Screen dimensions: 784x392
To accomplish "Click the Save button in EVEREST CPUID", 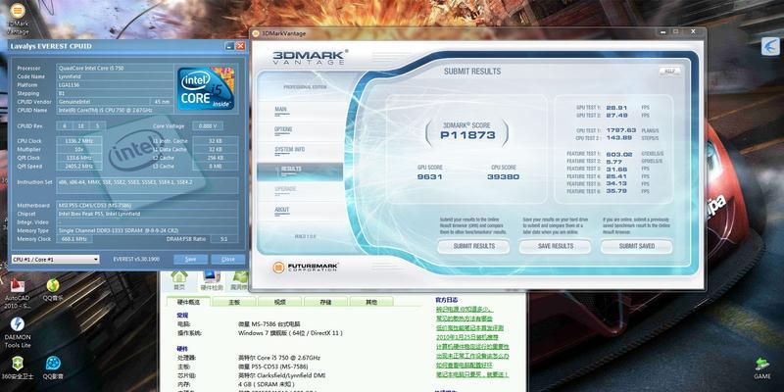I will (190, 260).
